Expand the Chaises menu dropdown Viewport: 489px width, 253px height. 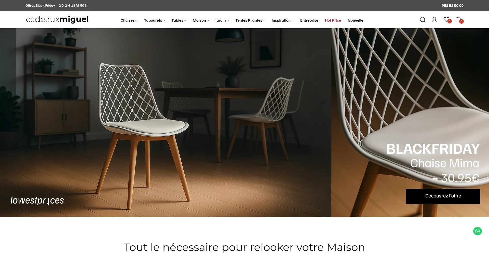point(129,20)
